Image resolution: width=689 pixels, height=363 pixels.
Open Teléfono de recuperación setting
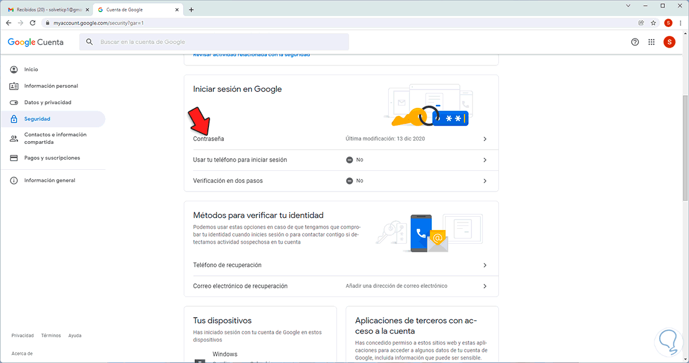pos(341,266)
